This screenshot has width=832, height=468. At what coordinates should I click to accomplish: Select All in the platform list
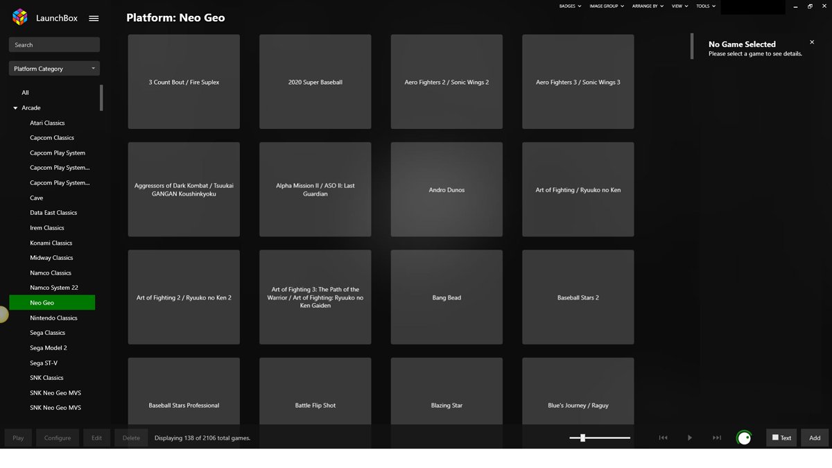[25, 93]
